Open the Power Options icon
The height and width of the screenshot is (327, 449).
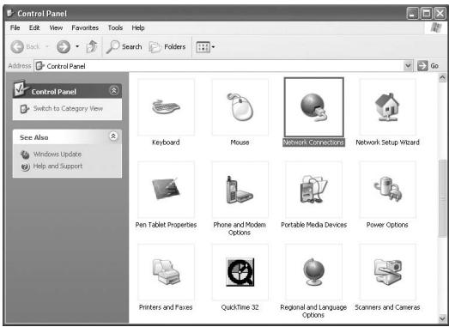pyautogui.click(x=387, y=190)
